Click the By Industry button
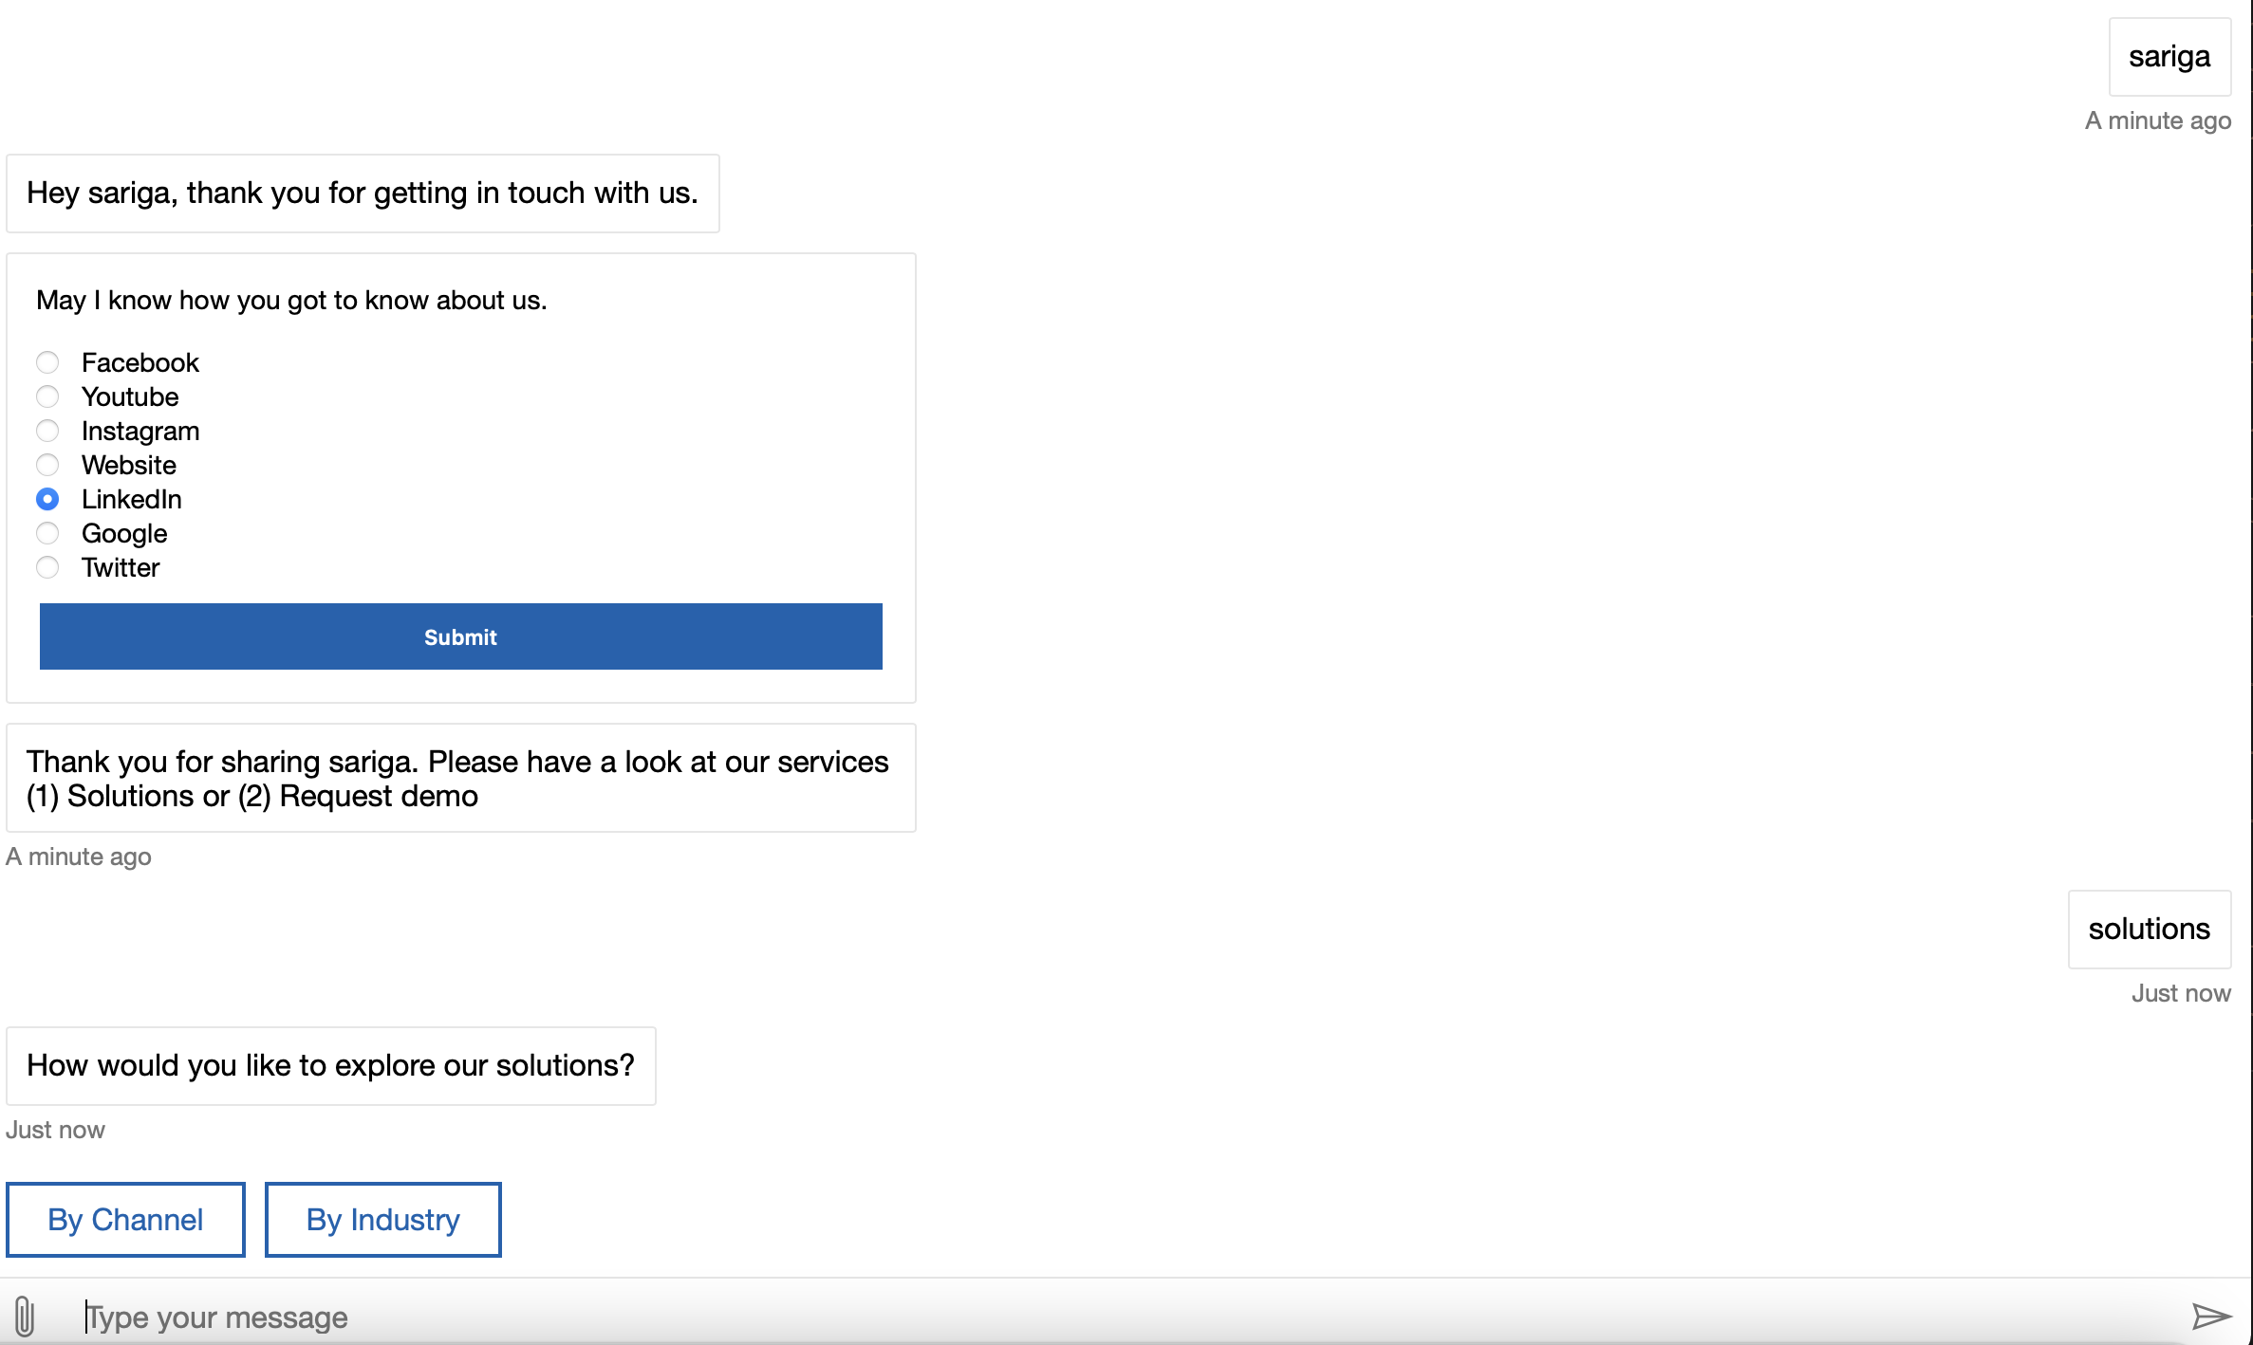The height and width of the screenshot is (1345, 2253). [382, 1219]
